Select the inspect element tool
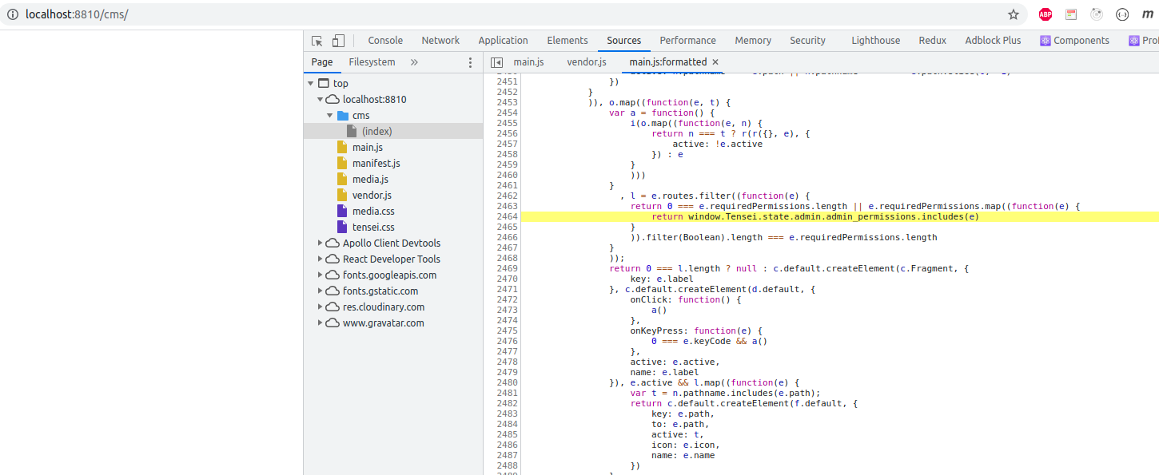This screenshot has width=1159, height=475. tap(317, 39)
